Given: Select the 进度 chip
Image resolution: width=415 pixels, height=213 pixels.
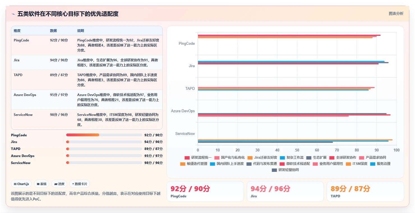Looking at the screenshot, I should coord(59,184).
